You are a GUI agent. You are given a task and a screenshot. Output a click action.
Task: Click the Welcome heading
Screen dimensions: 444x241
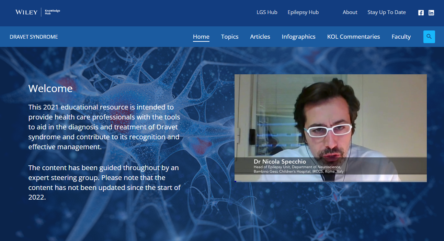[50, 89]
